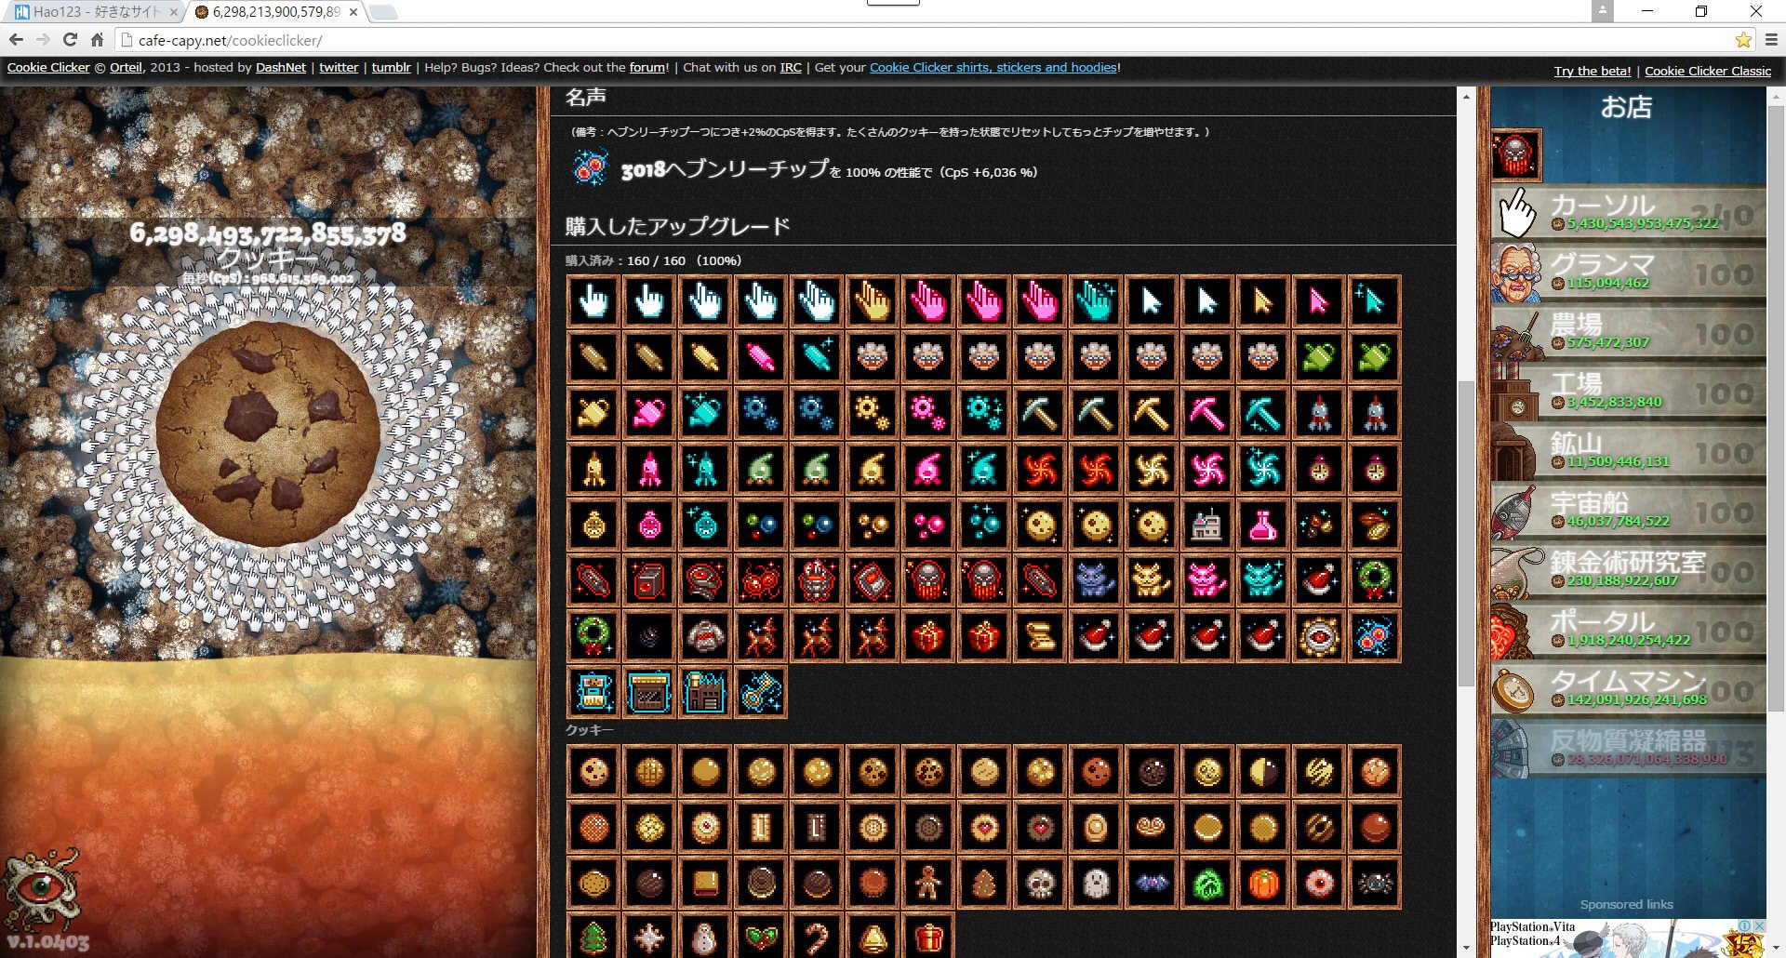Select the snowman cookie icon

tap(705, 937)
